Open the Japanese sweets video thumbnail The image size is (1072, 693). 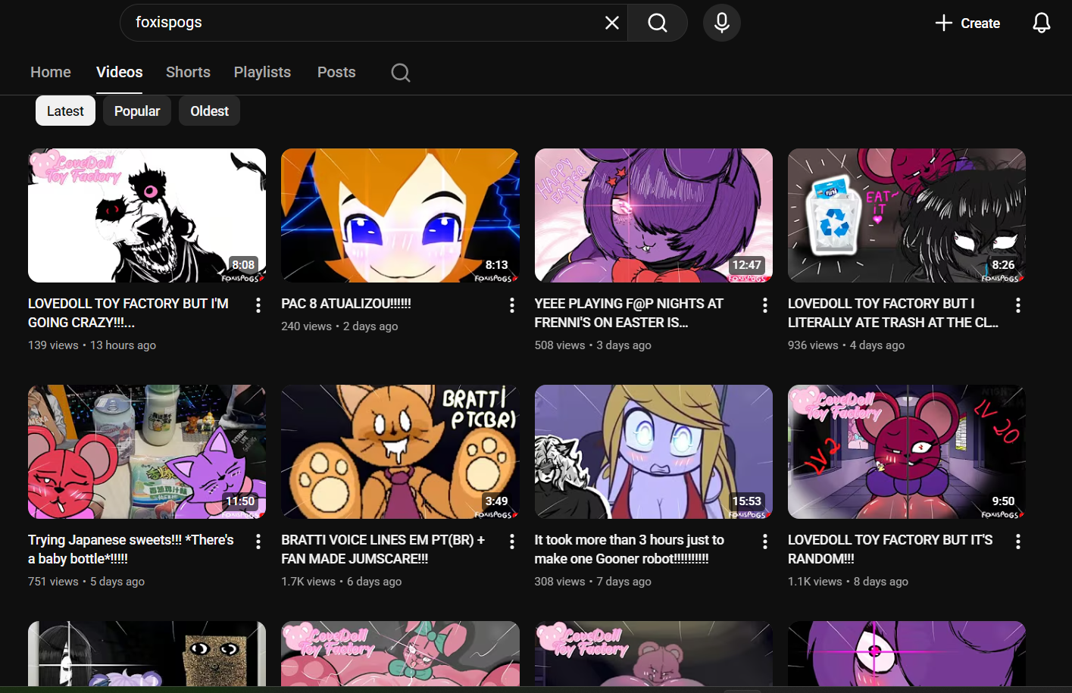click(147, 451)
